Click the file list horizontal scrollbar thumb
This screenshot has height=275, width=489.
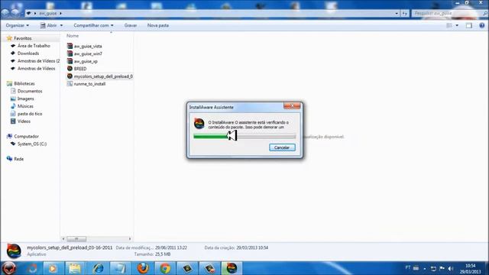click(76, 239)
